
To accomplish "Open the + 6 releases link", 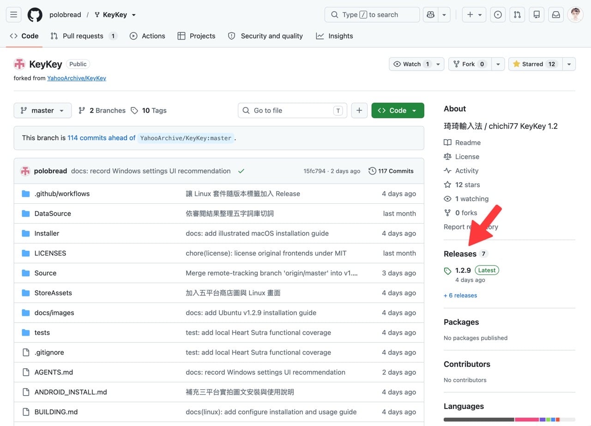I will coord(460,296).
